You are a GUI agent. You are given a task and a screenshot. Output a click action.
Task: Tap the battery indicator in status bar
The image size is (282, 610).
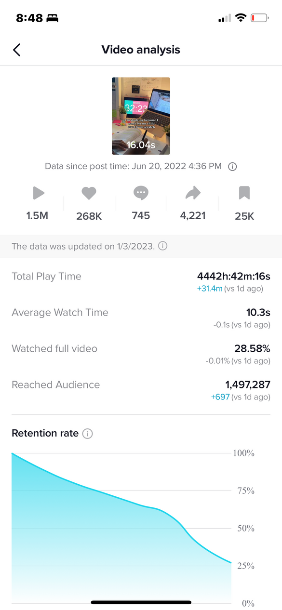click(260, 18)
